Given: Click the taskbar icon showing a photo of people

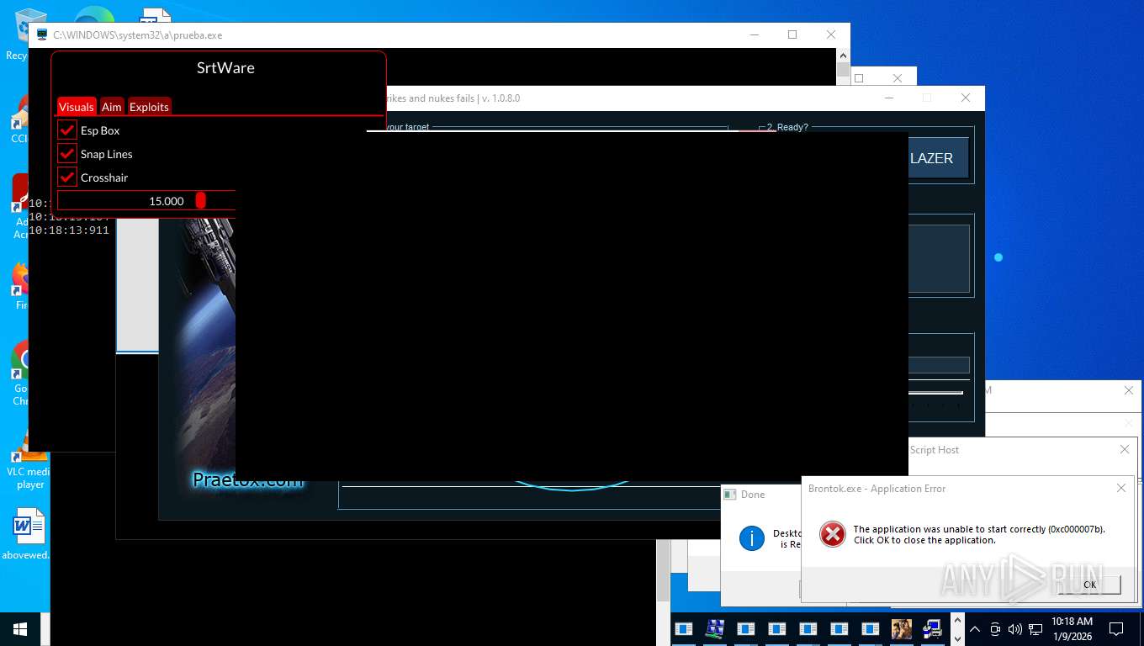Looking at the screenshot, I should tap(902, 629).
